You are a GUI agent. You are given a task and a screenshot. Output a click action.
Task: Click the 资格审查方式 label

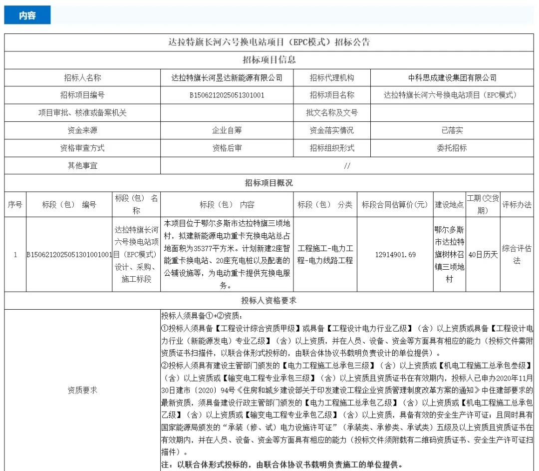82,148
